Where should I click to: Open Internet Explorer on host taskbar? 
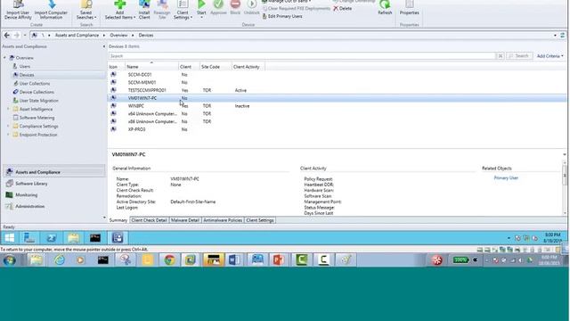pos(60,259)
